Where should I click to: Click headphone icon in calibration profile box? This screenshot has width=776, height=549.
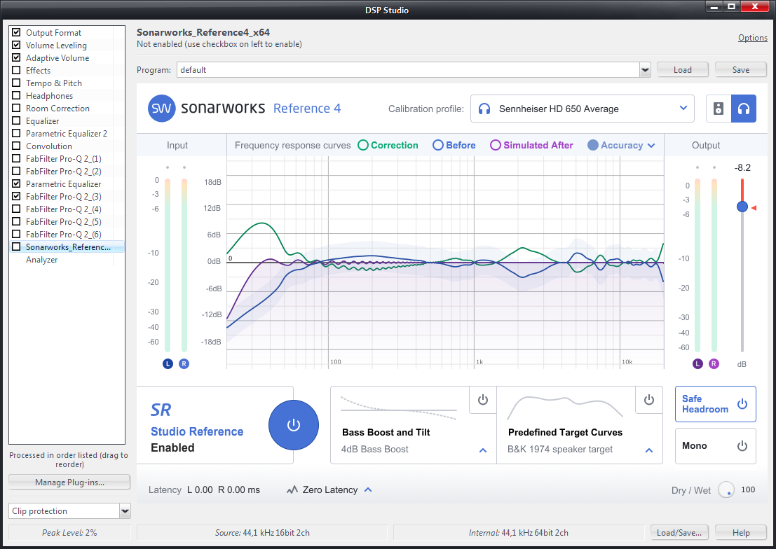(484, 109)
